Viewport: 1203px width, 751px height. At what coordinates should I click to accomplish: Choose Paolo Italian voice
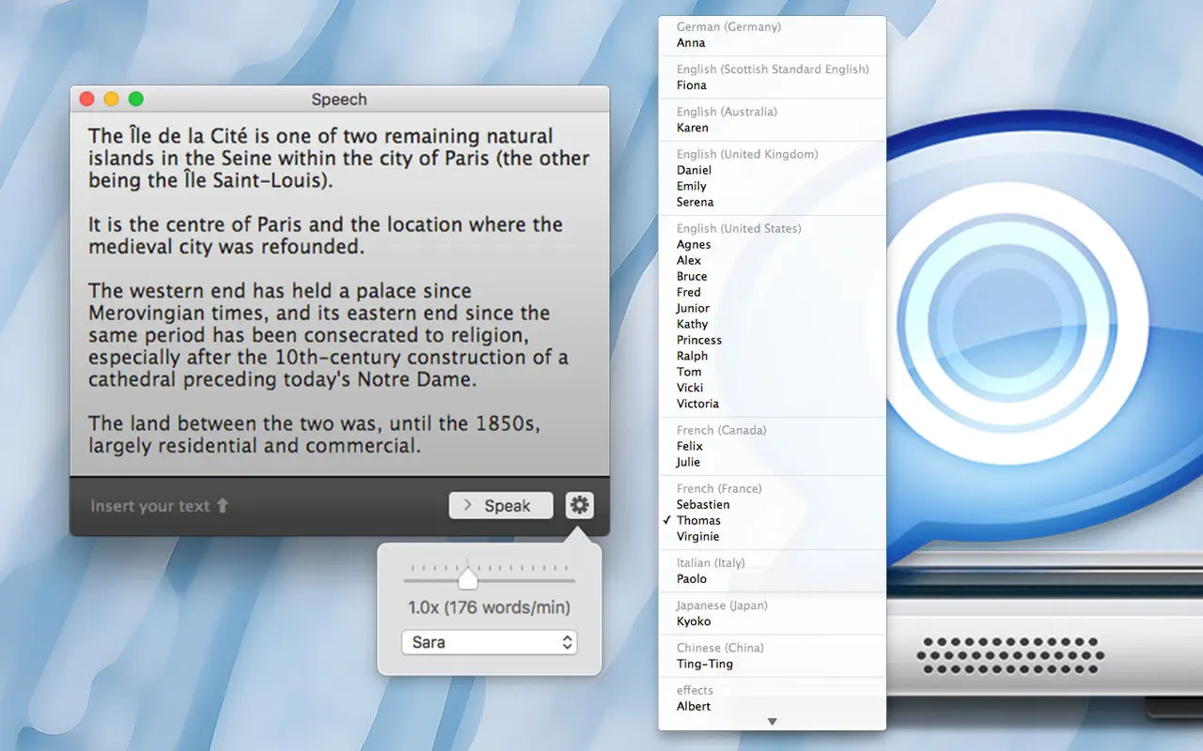coord(692,578)
